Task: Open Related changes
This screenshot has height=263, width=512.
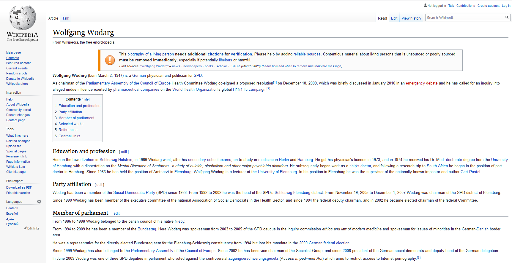Action: pyautogui.click(x=18, y=141)
